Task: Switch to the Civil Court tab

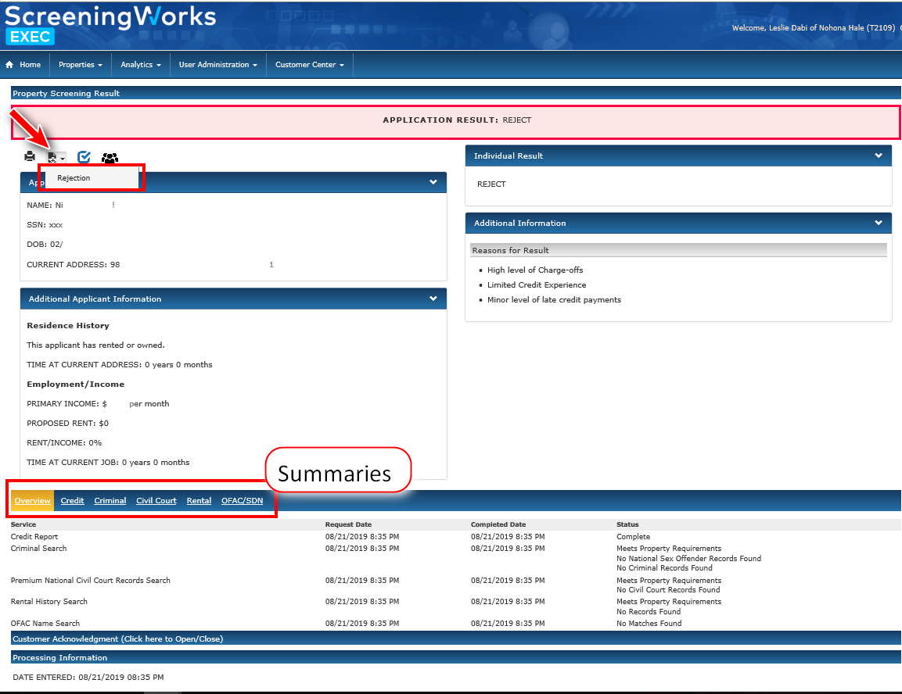Action: 156,500
